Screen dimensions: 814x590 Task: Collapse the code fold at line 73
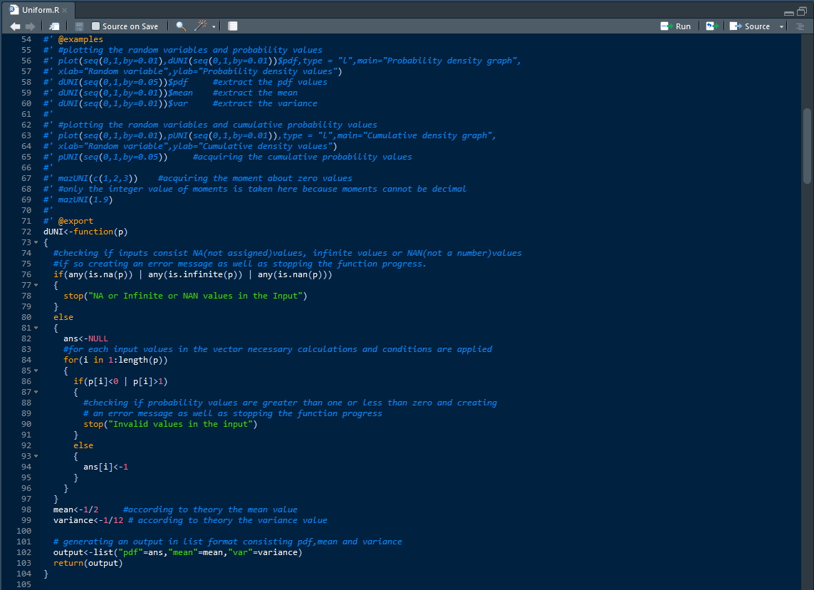point(36,242)
